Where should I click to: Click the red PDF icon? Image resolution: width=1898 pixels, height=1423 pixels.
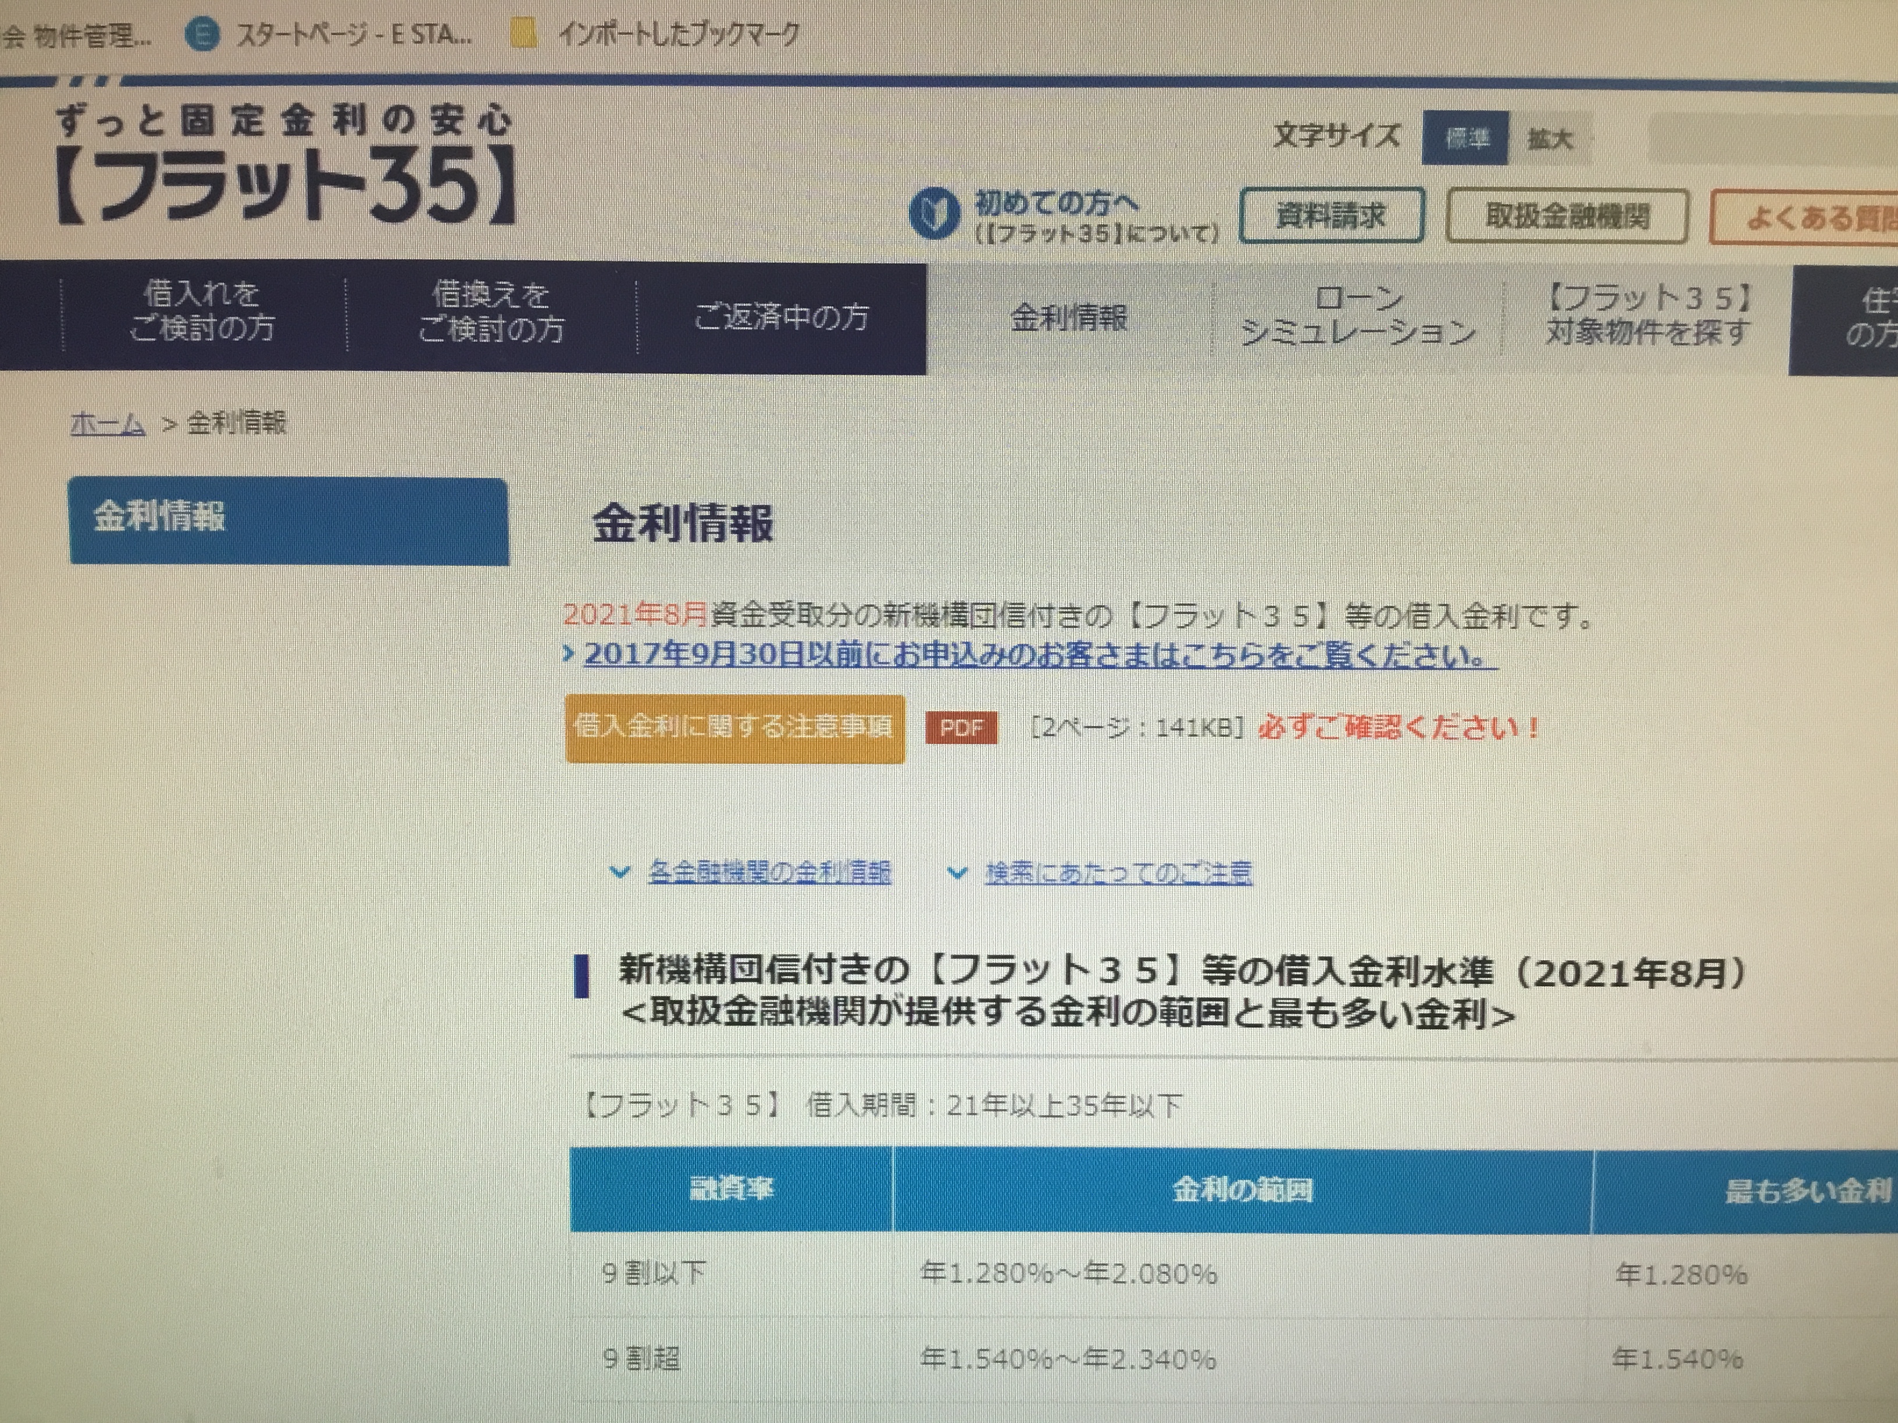click(x=961, y=728)
